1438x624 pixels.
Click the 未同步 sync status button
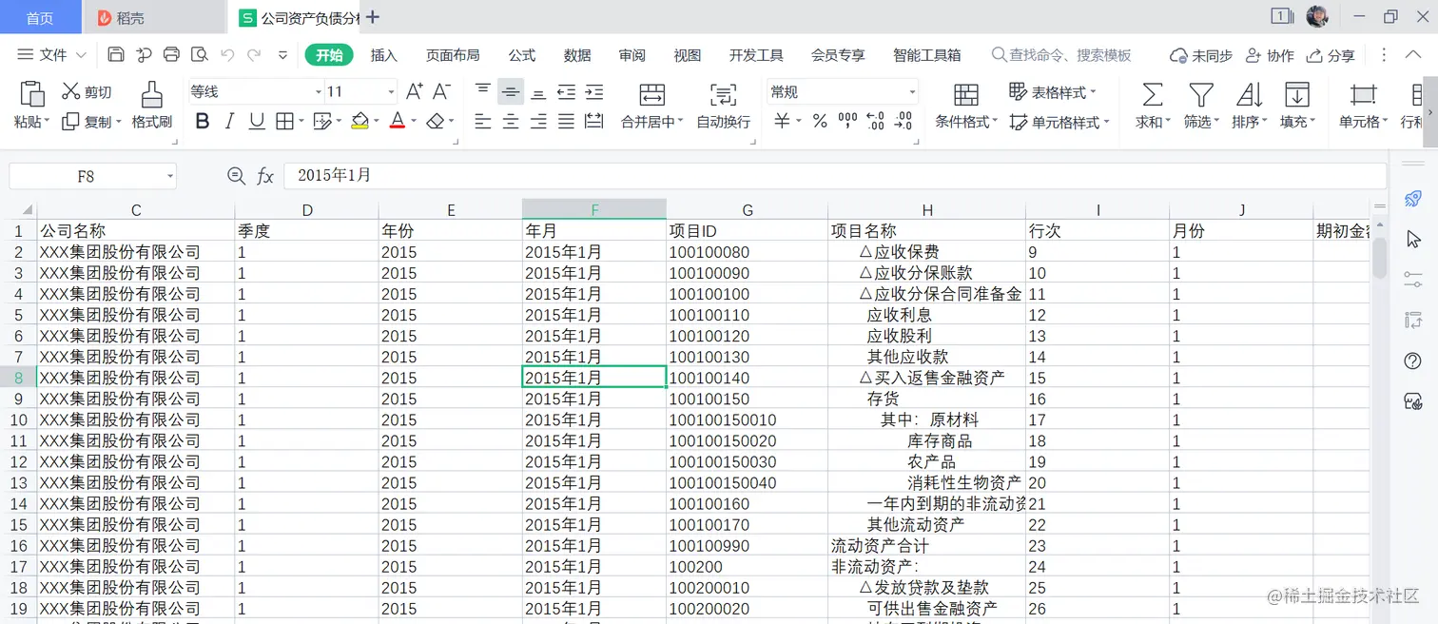[1200, 55]
